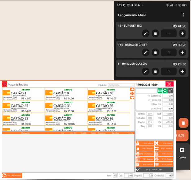Viewport: 191px width, 180px height.
Task: Edit the BURGUER CLASSIC item with pencil icon
Action: click(x=146, y=72)
